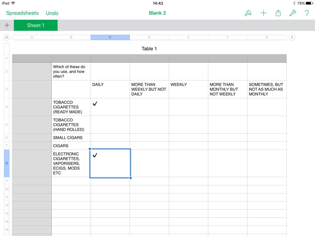This screenshot has height=236, width=315.
Task: Tap the Bluetooth status icon
Action: pos(294,3)
